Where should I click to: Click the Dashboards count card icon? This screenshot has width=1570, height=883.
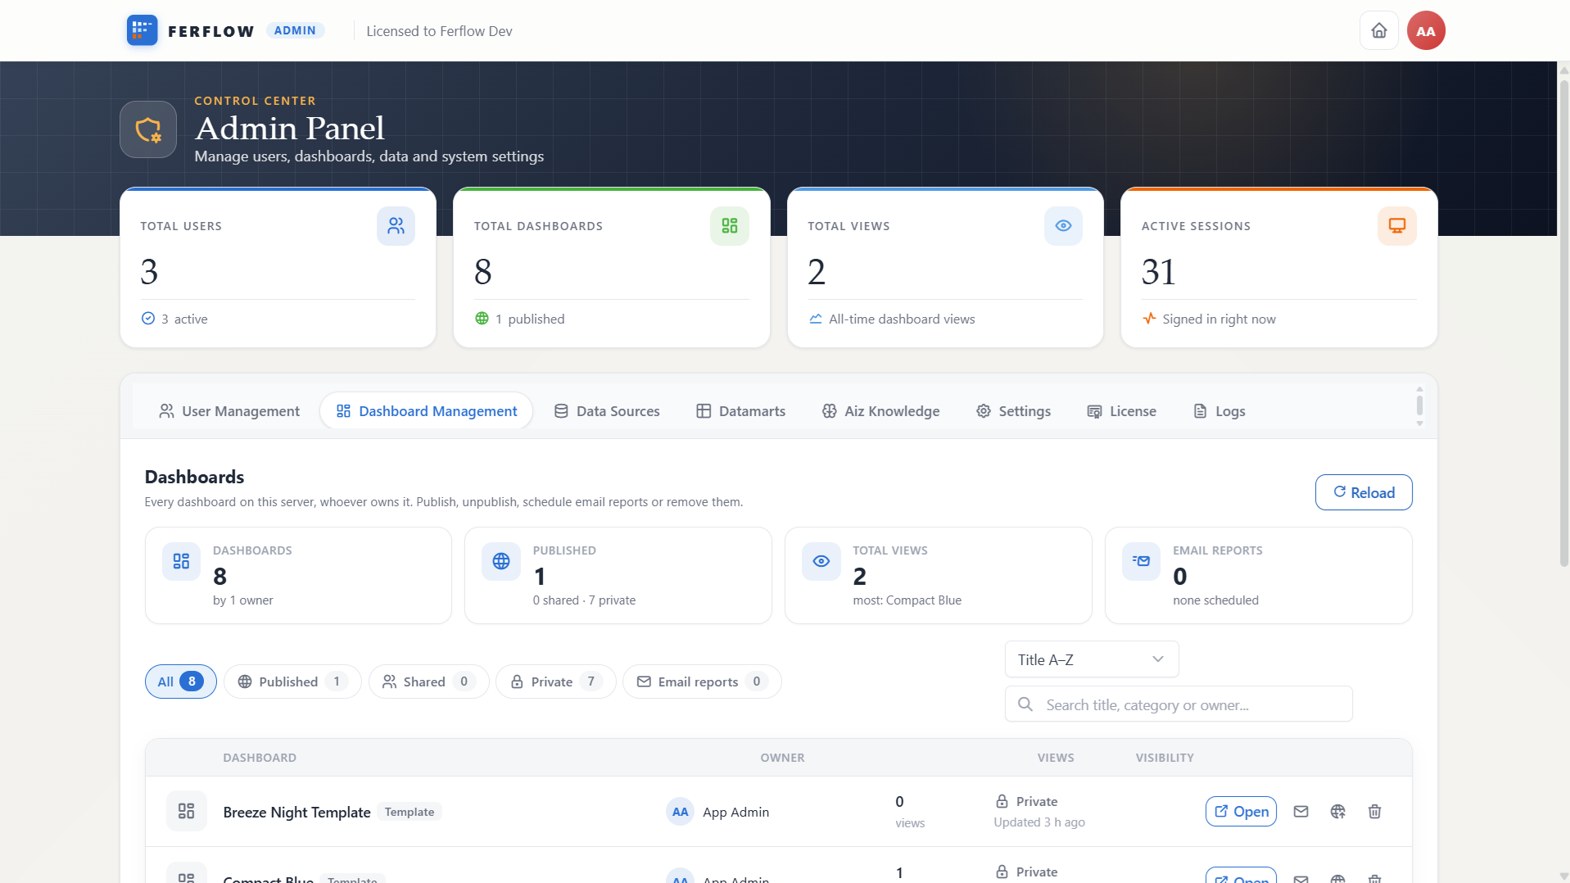181,561
